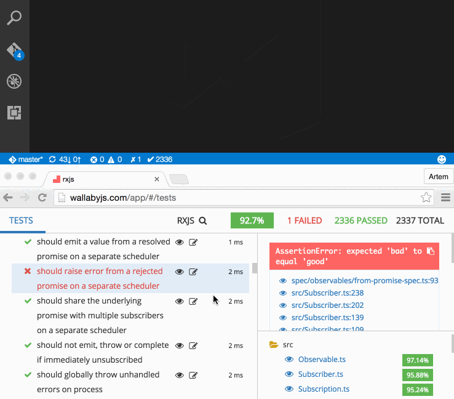Click the master* git branch status item
Screen dimensions: 454x399
[25, 159]
